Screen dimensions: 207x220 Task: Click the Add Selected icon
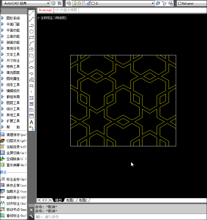[31, 128]
